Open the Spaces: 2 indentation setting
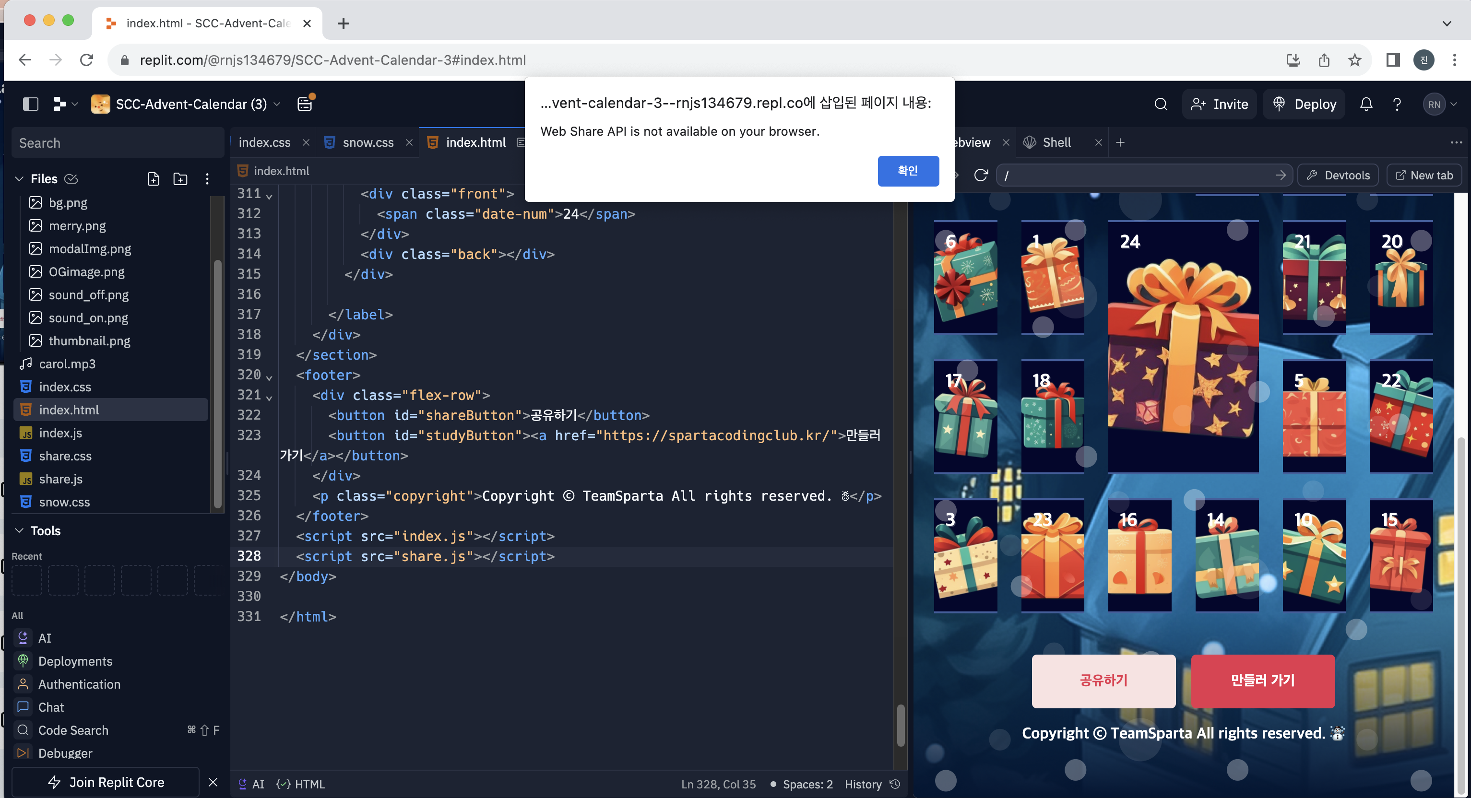The width and height of the screenshot is (1471, 798). 801,784
